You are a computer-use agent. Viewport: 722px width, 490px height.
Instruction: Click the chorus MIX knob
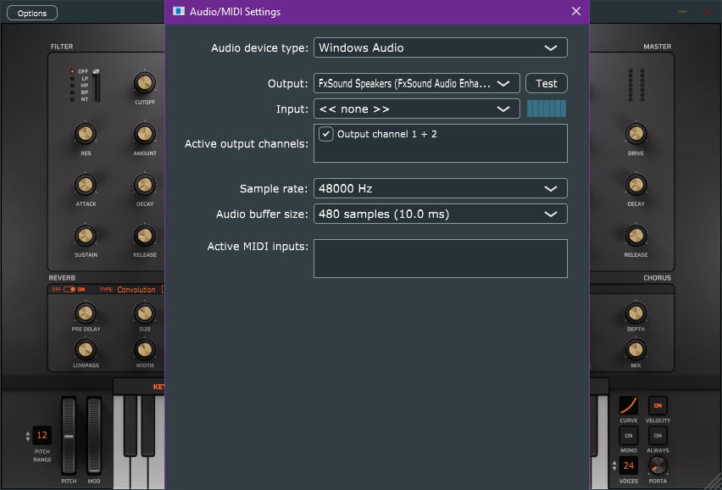[636, 350]
